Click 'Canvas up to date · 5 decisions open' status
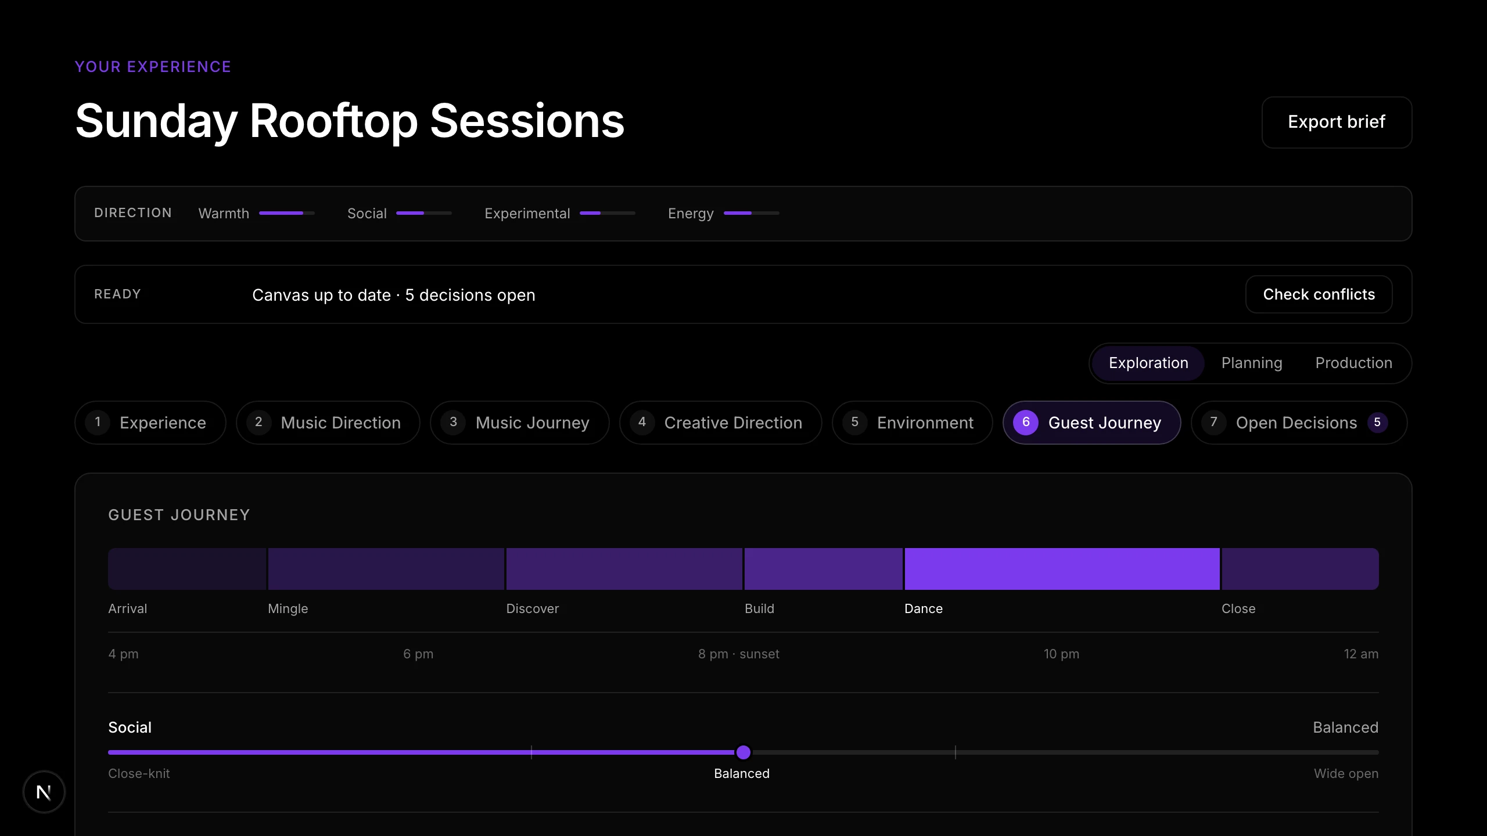 point(394,295)
